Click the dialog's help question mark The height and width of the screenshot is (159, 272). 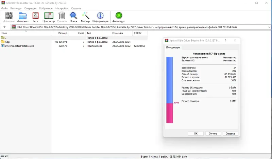(225, 40)
